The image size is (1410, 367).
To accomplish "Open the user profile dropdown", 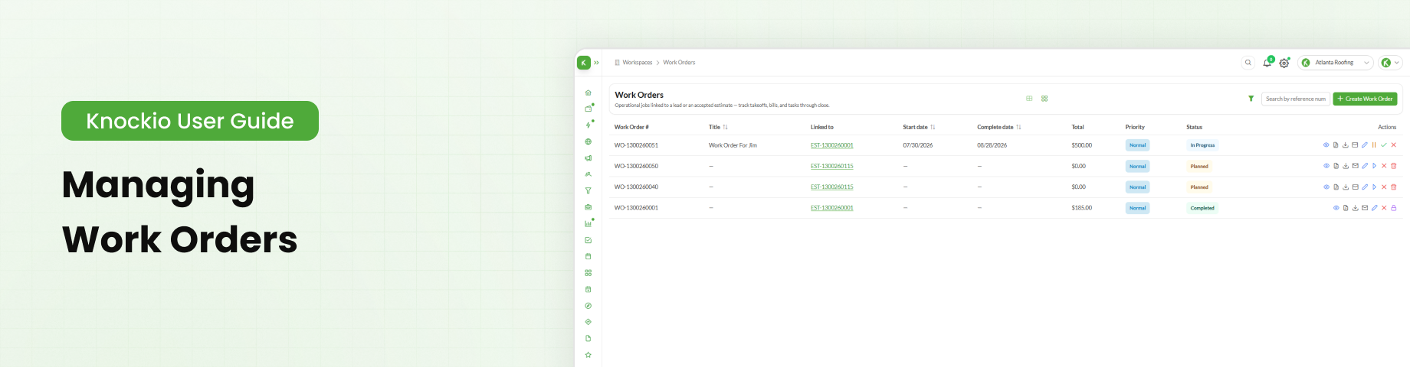I will 1391,63.
